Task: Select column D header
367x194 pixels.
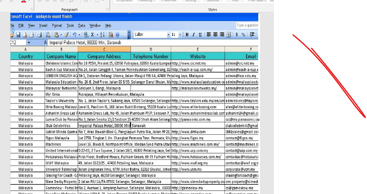Action: pyautogui.click(x=151, y=49)
